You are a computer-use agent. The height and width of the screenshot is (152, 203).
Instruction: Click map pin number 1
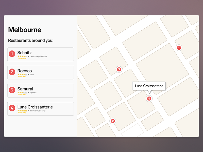point(179,48)
